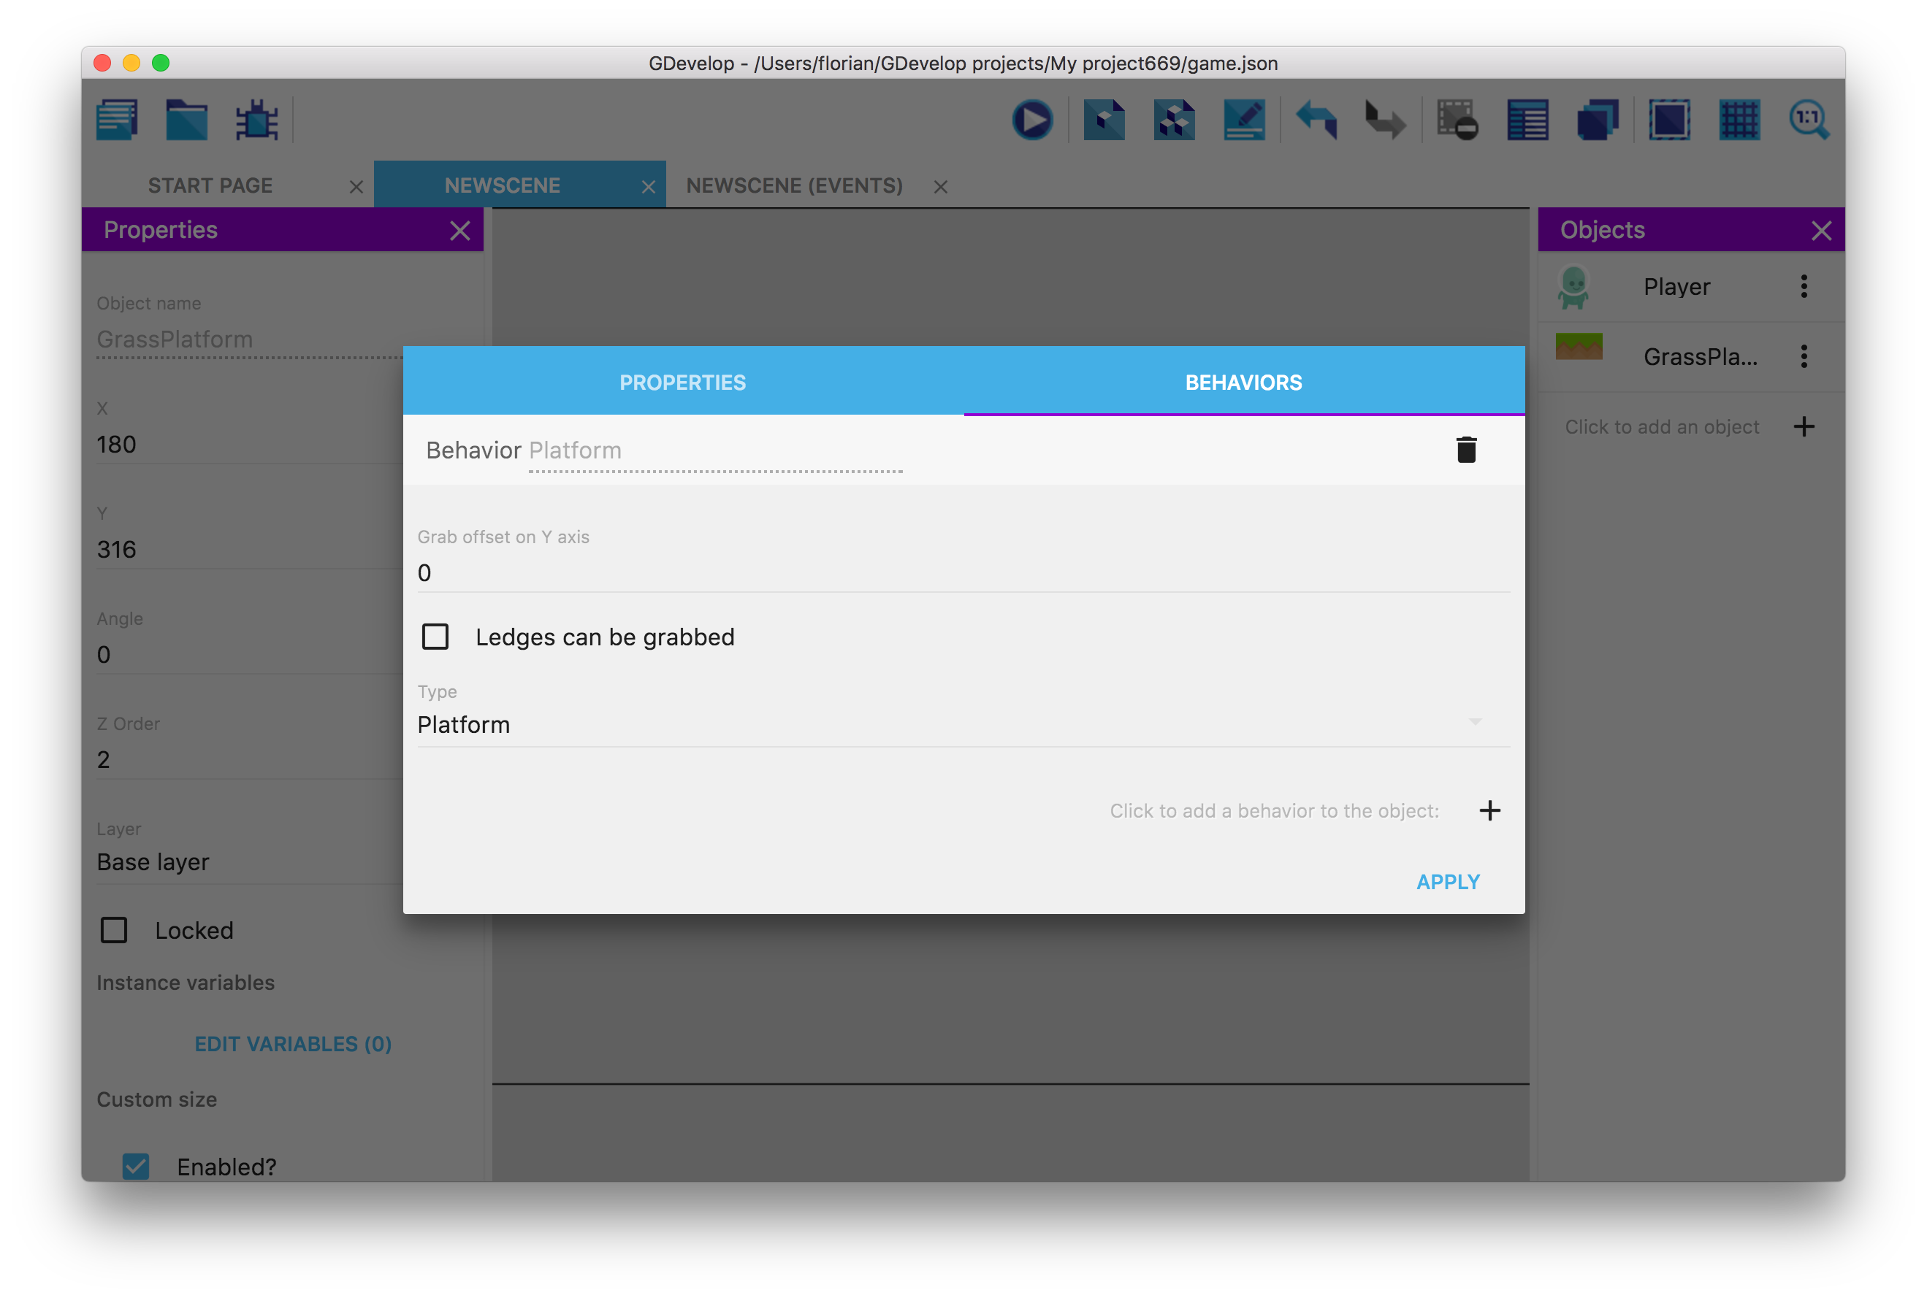Toggle the Locked checkbox
This screenshot has height=1298, width=1927.
(x=114, y=929)
